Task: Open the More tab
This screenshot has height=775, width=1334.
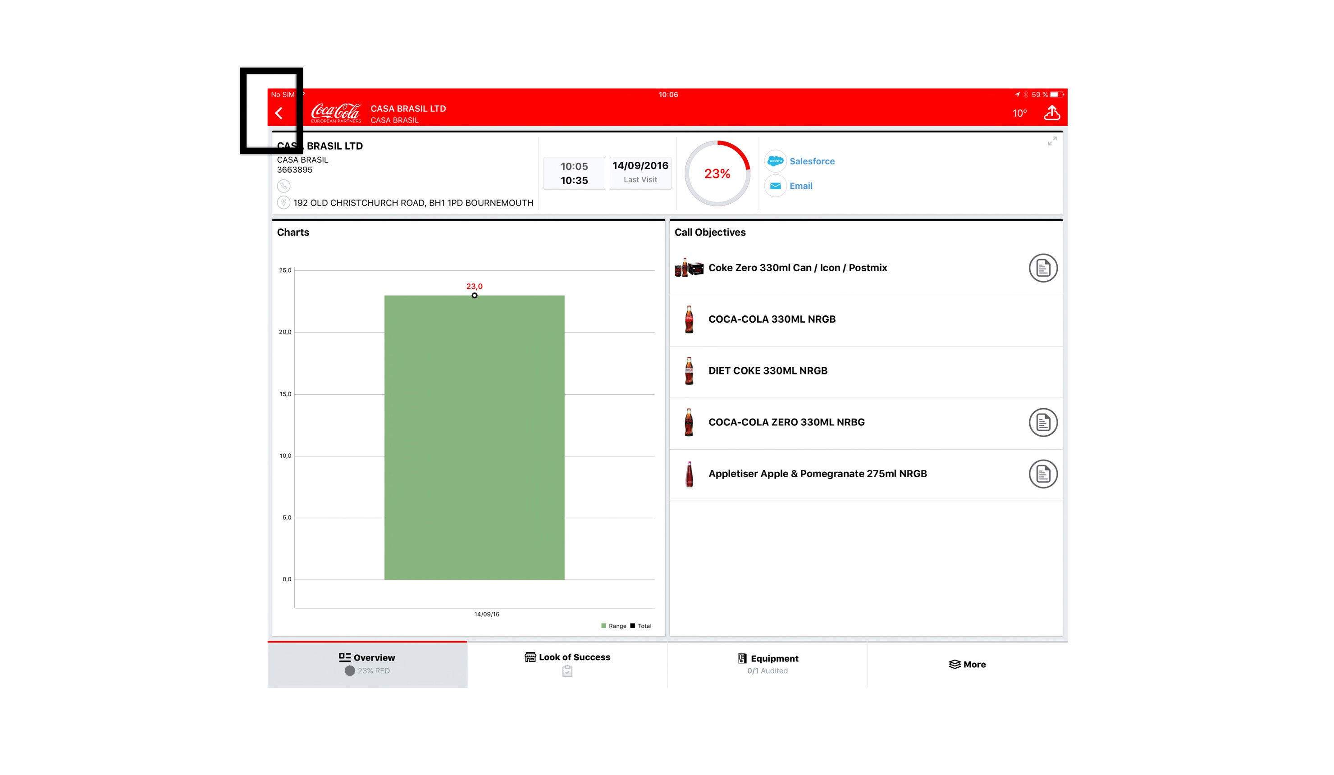Action: (967, 664)
